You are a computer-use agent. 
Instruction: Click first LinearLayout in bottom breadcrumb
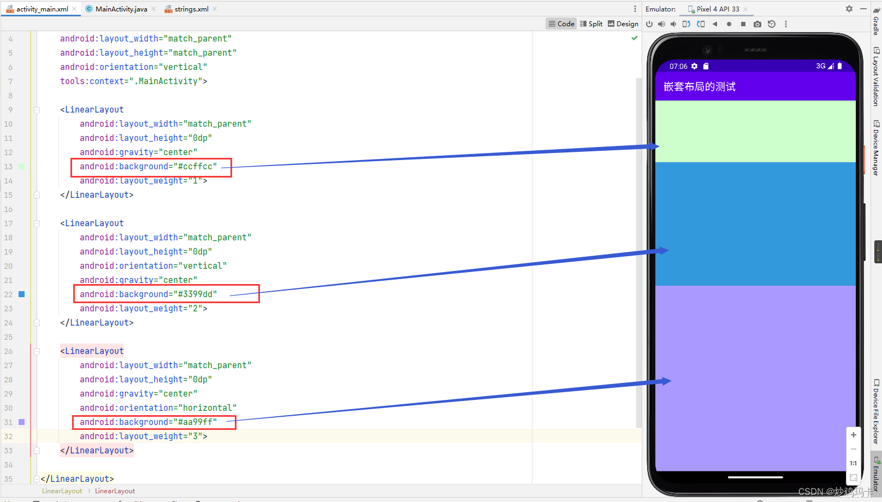[x=62, y=491]
